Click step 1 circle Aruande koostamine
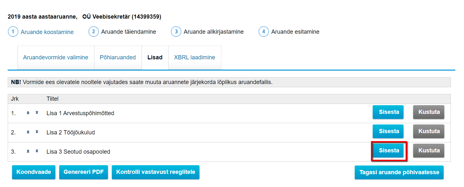 pyautogui.click(x=13, y=32)
